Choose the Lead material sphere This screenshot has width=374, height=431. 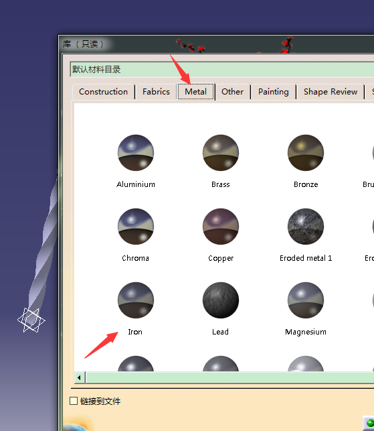click(x=221, y=300)
